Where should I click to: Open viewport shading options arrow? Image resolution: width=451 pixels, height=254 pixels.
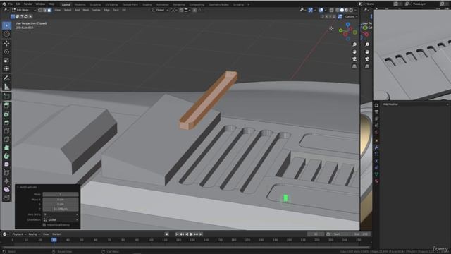pos(355,10)
